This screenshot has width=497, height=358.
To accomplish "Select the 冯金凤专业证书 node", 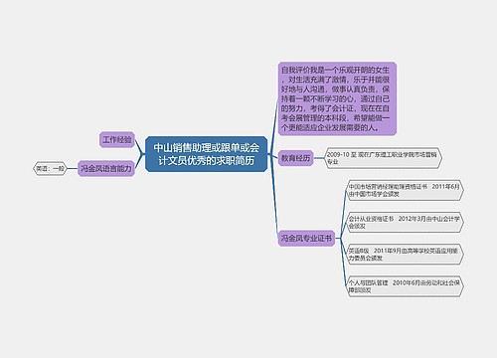I will click(x=306, y=238).
